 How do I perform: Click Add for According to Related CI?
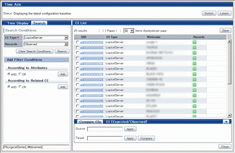coord(63,87)
